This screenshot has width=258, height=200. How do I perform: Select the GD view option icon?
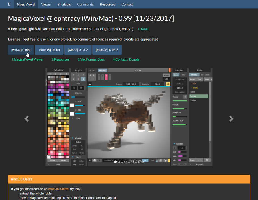tap(75, 161)
